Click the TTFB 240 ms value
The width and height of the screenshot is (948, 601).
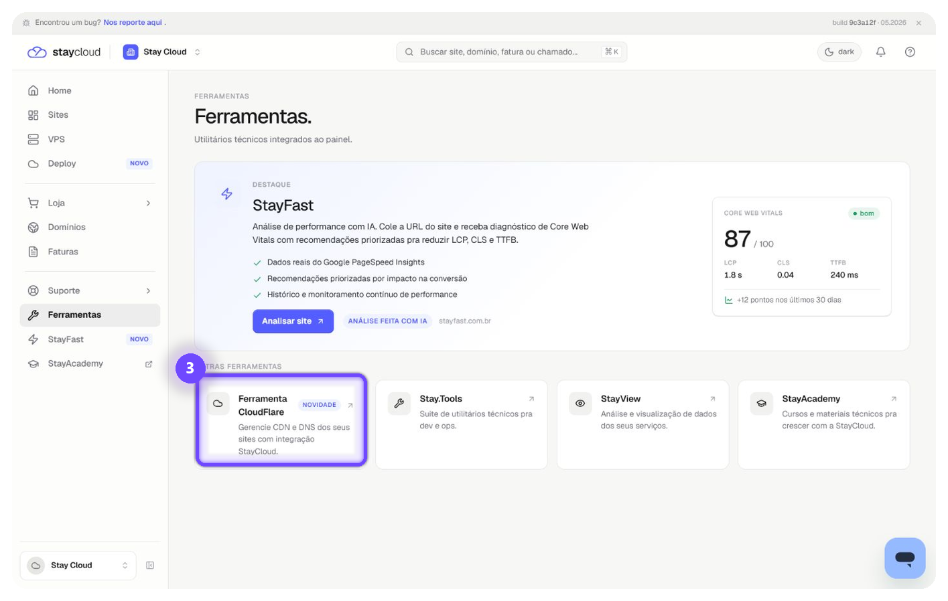tap(844, 275)
